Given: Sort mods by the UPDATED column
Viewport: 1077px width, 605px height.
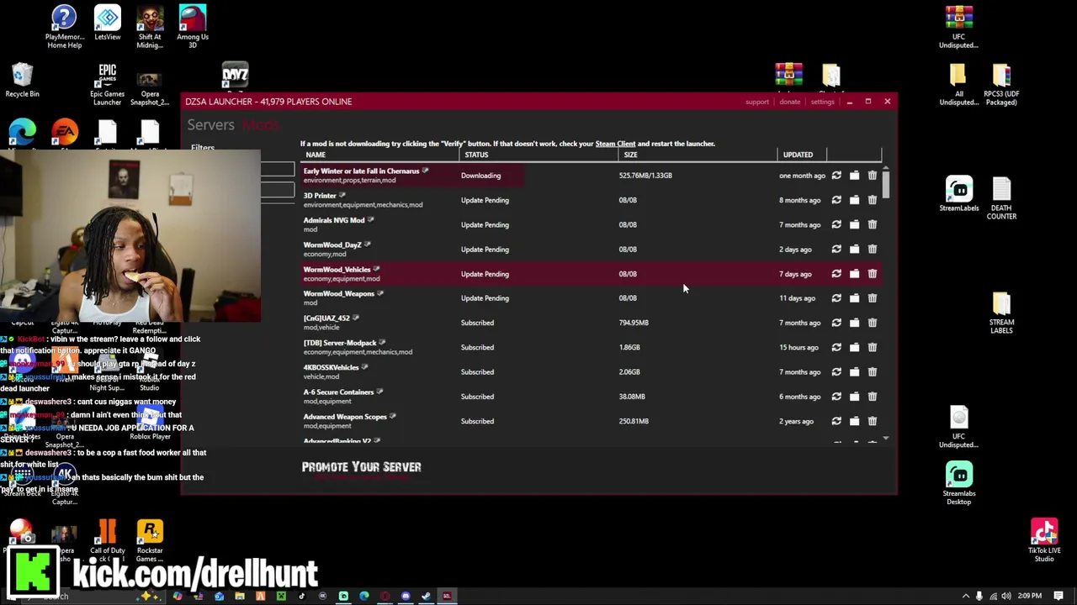Looking at the screenshot, I should (x=798, y=155).
